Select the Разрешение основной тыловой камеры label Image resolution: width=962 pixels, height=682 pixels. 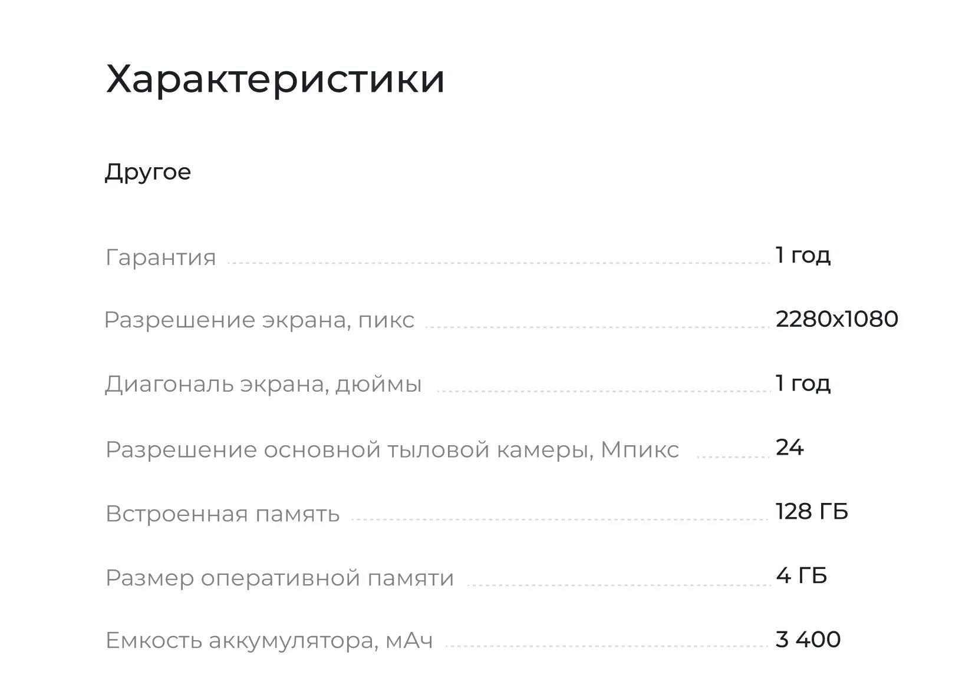point(392,450)
